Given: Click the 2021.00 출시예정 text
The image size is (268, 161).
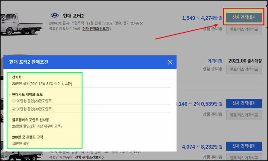Looking at the screenshot, I should [245, 61].
